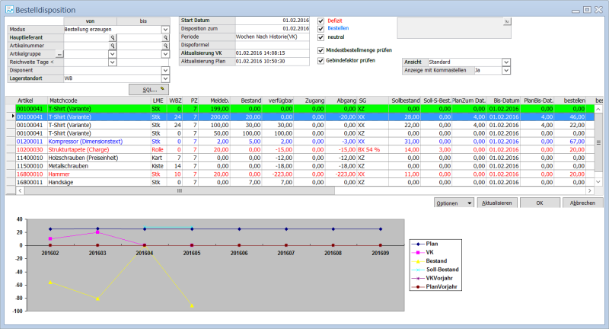
Task: Click the Hauptlieferant 'von' search lookup icon
Action: (x=112, y=37)
